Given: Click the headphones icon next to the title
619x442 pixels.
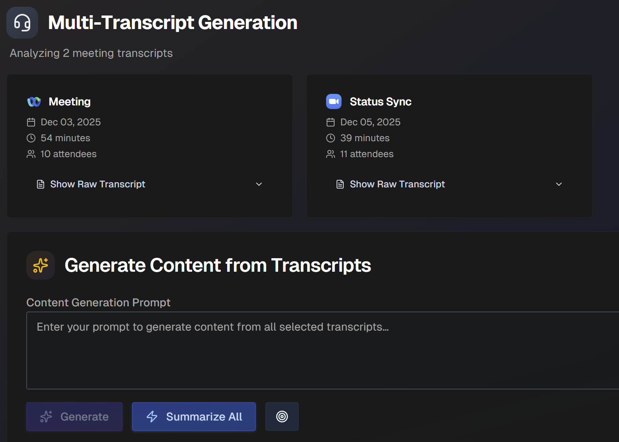Looking at the screenshot, I should (22, 23).
